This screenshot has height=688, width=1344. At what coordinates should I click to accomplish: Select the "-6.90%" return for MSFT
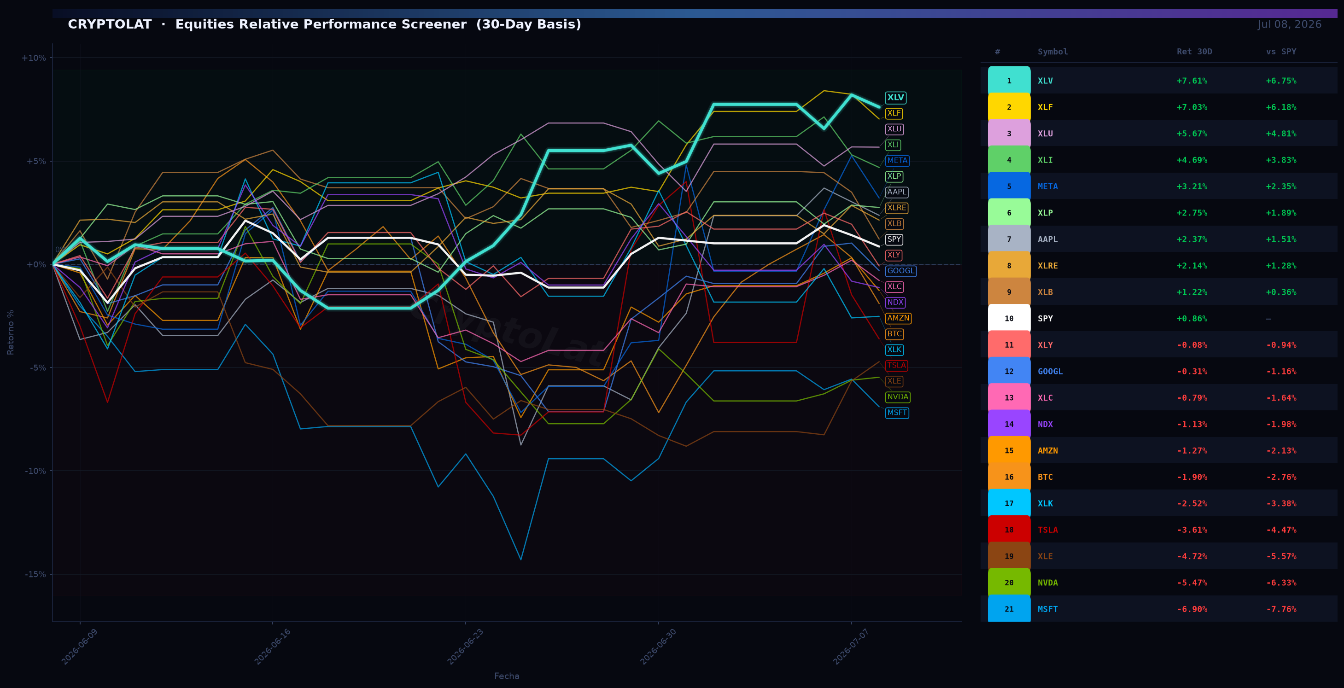coord(1192,609)
